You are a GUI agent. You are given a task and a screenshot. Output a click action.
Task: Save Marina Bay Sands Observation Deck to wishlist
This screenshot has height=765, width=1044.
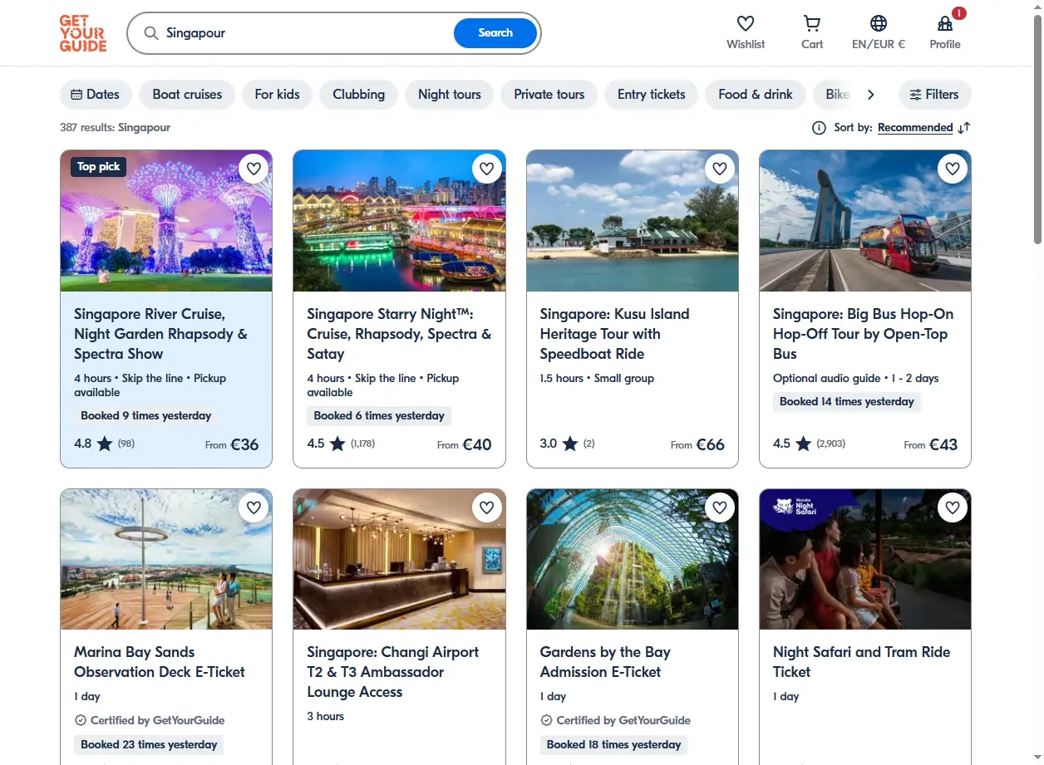click(254, 507)
